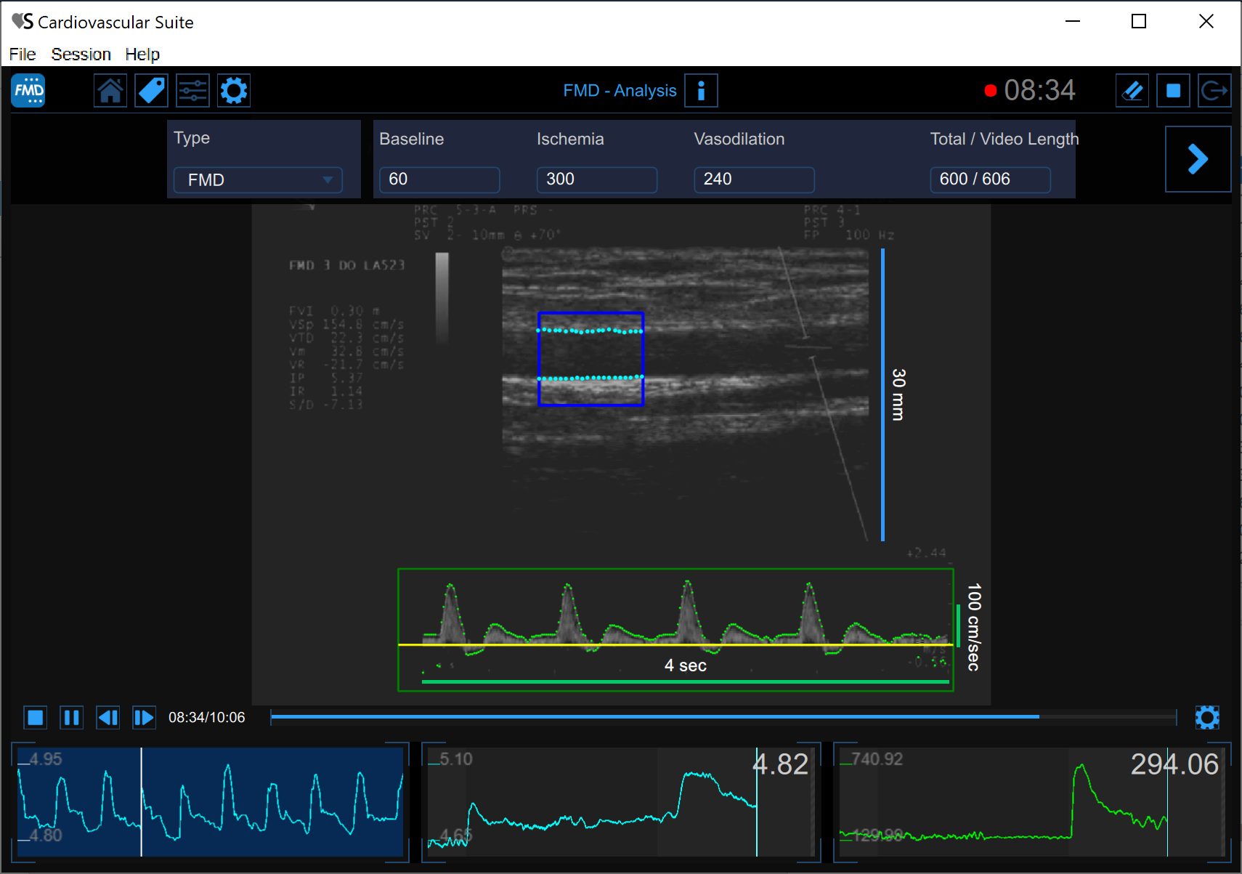
Task: Open the sliders adjustment icon
Action: 192,91
